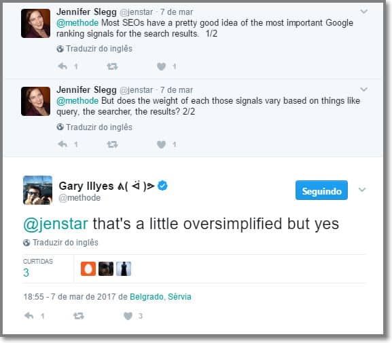Like the tweet ending in 1/2
This screenshot has height=343, width=392.
pyautogui.click(x=162, y=66)
